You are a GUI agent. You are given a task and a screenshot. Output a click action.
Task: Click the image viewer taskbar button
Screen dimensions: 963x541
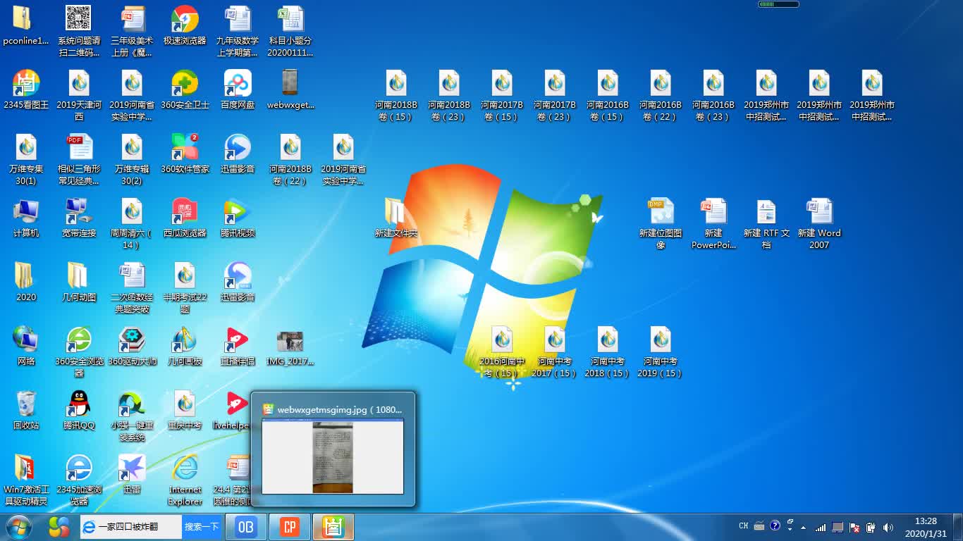pos(333,527)
